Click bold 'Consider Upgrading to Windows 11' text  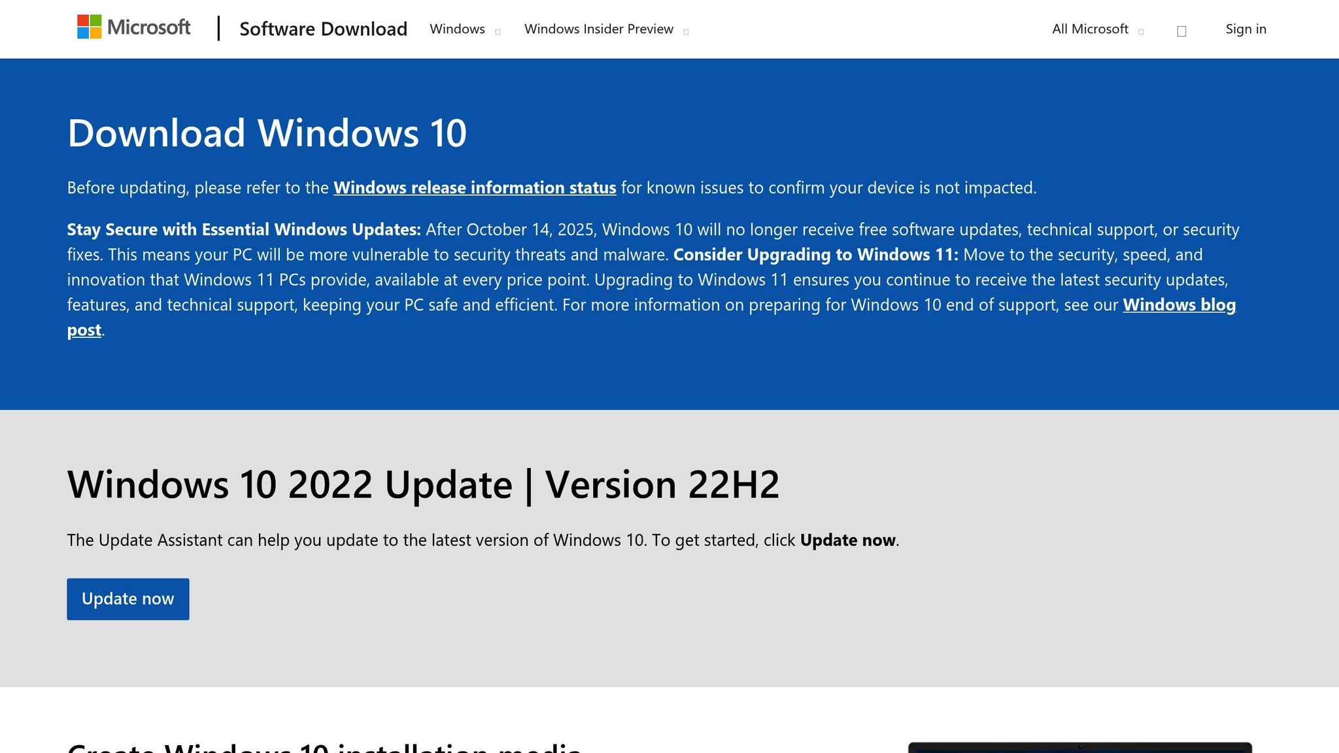(x=815, y=254)
